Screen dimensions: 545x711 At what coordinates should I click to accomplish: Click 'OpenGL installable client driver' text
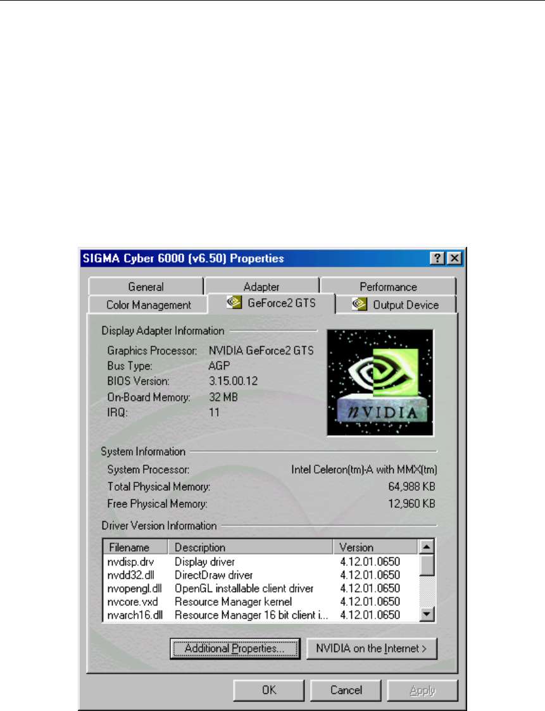(x=244, y=589)
